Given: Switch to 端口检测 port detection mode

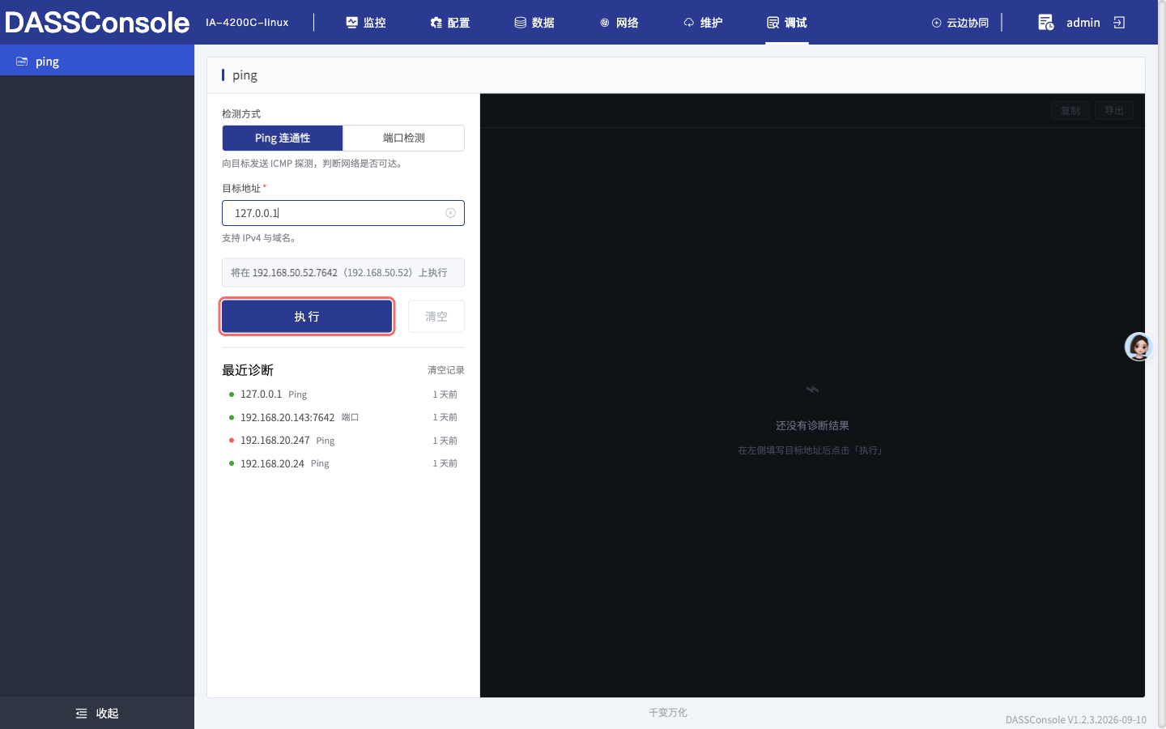Looking at the screenshot, I should pyautogui.click(x=404, y=138).
